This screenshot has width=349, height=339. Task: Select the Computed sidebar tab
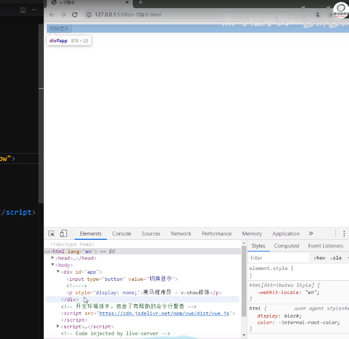pos(287,245)
